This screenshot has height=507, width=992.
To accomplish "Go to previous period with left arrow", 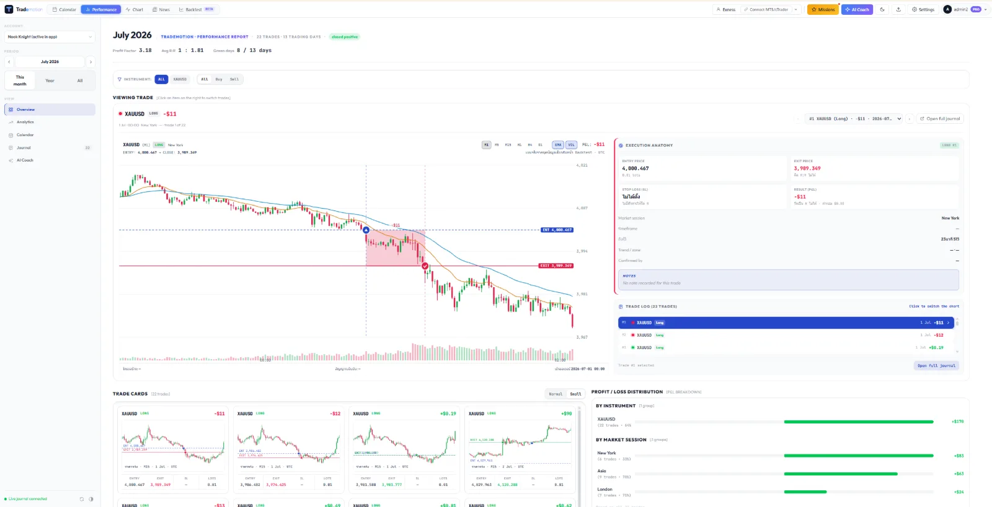I will [9, 62].
